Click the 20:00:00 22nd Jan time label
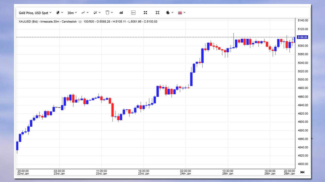The height and width of the screenshot is (182, 325). (23, 172)
